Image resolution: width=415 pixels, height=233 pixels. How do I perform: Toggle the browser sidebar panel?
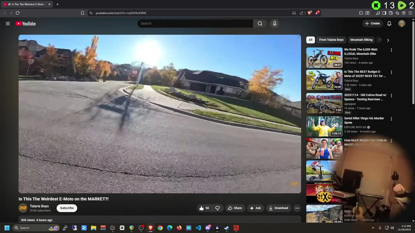(x=384, y=13)
